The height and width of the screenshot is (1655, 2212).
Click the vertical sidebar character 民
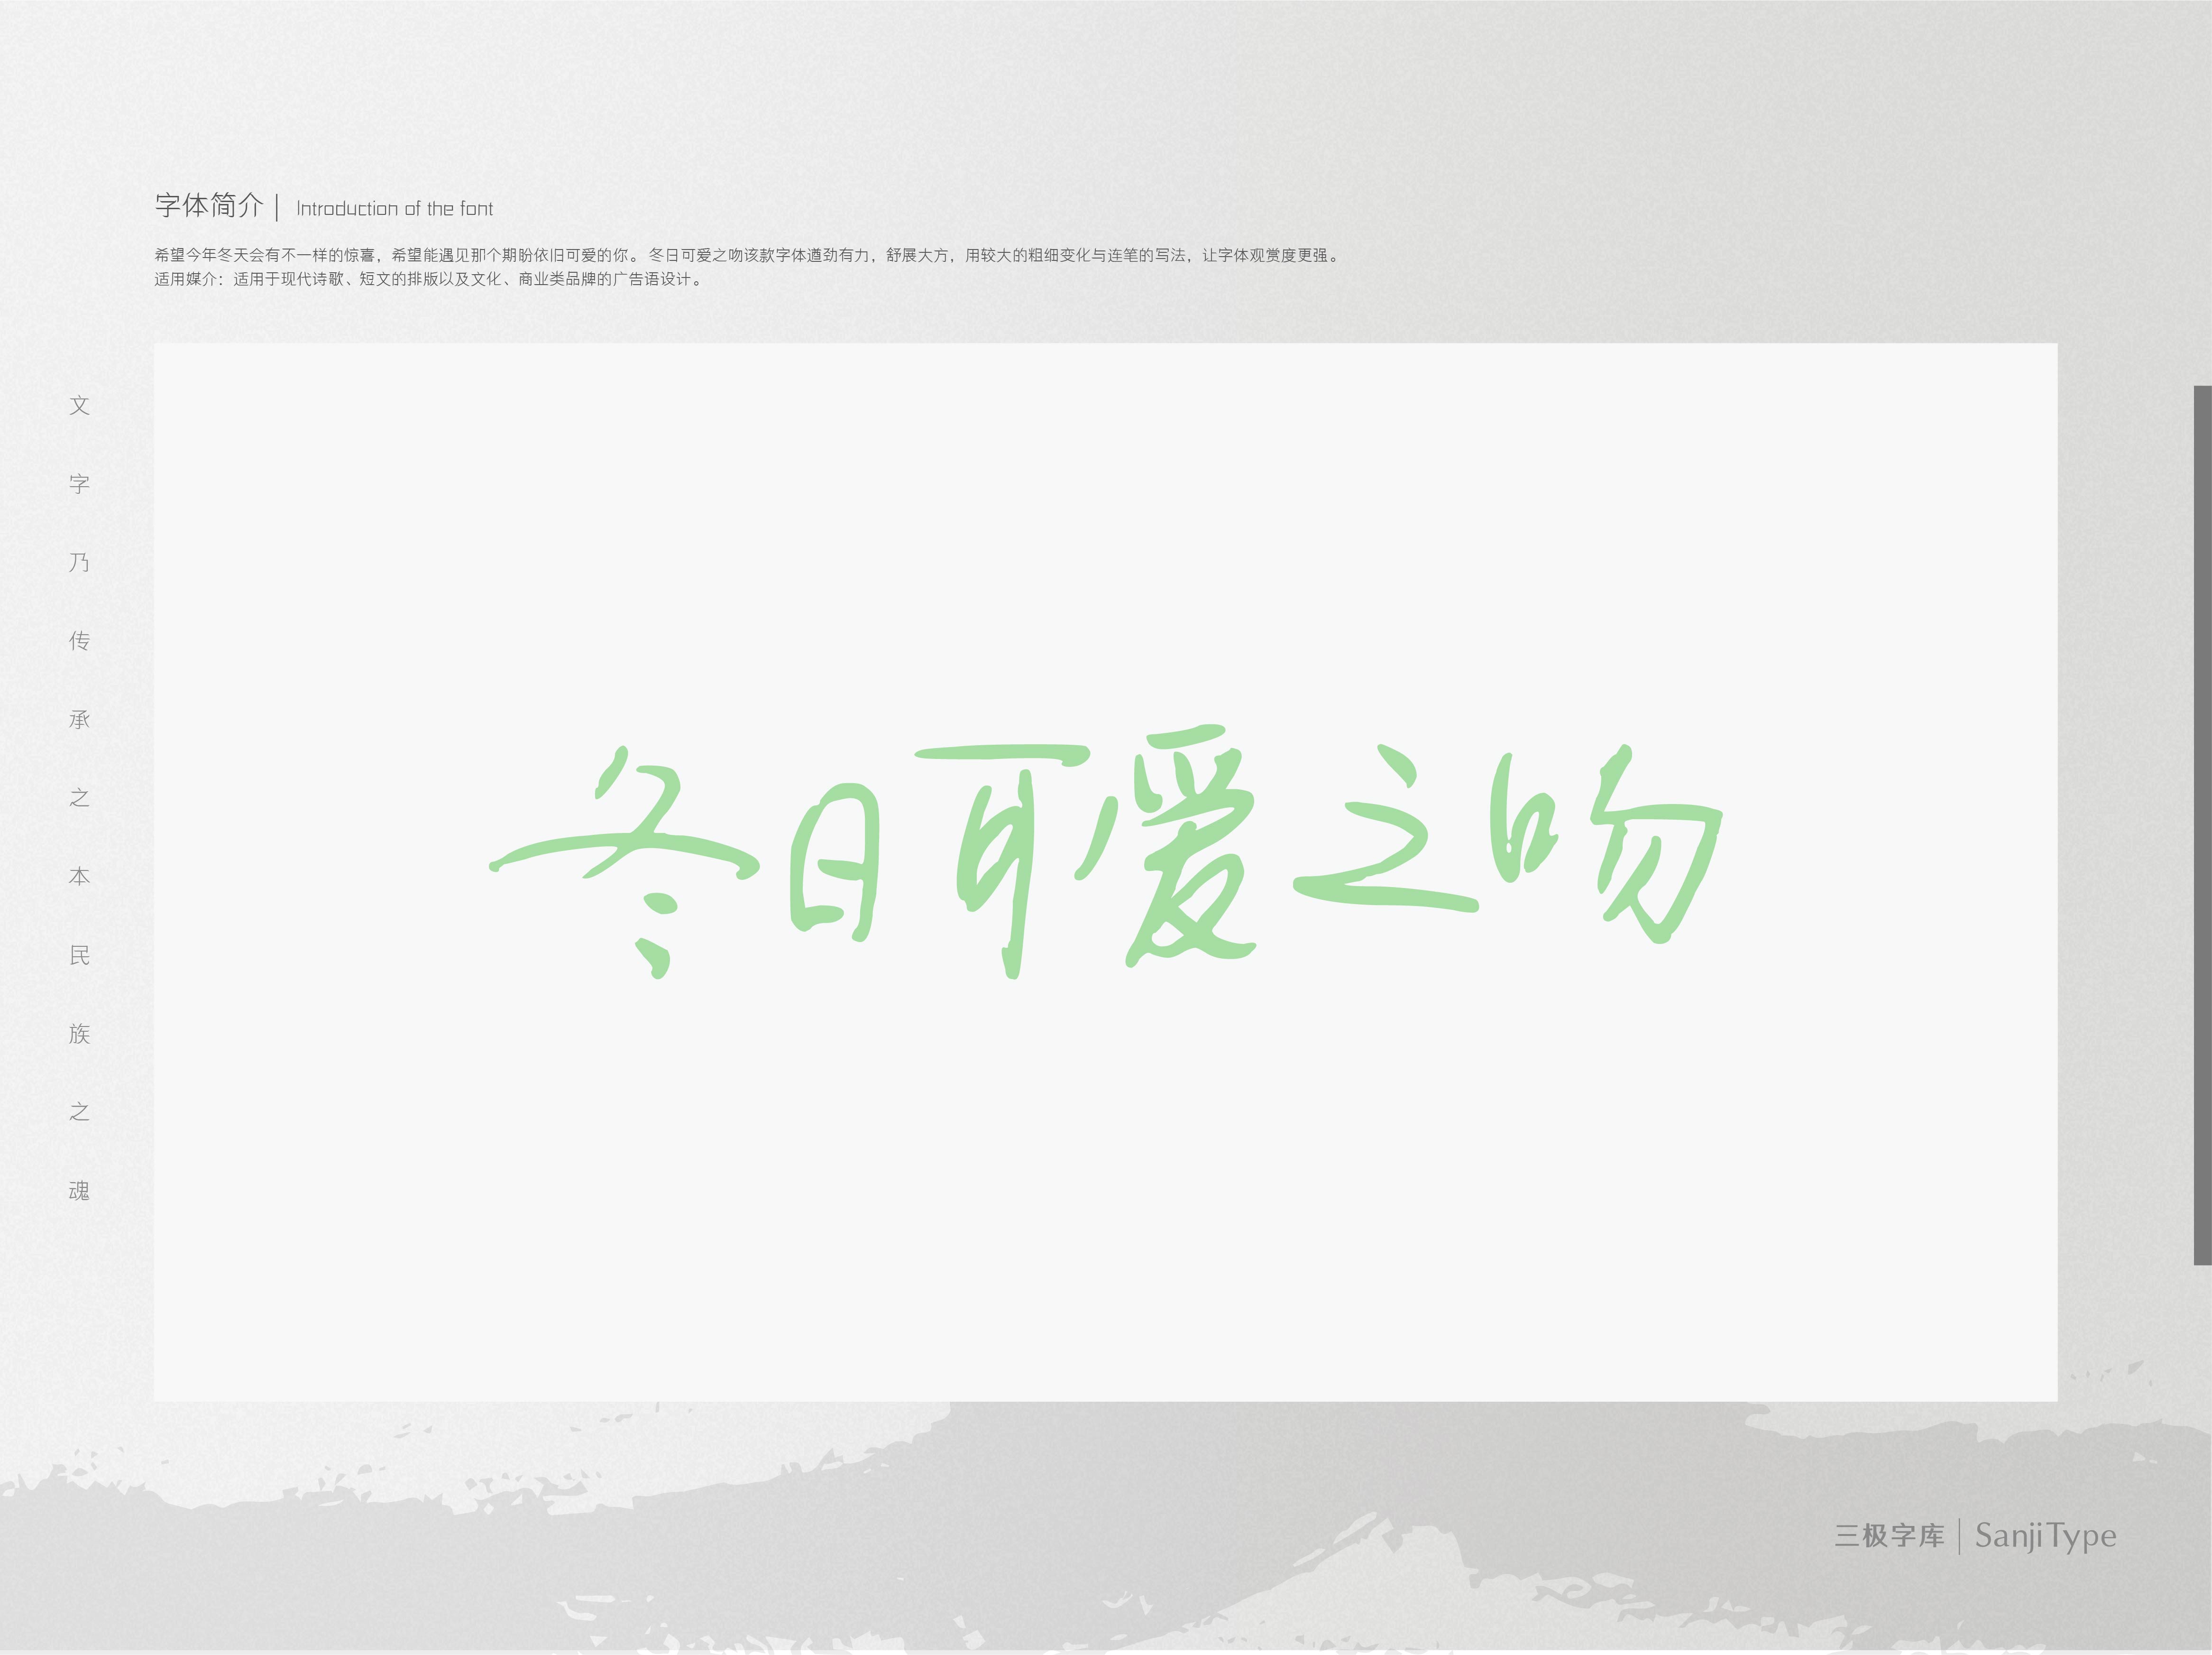coord(80,954)
